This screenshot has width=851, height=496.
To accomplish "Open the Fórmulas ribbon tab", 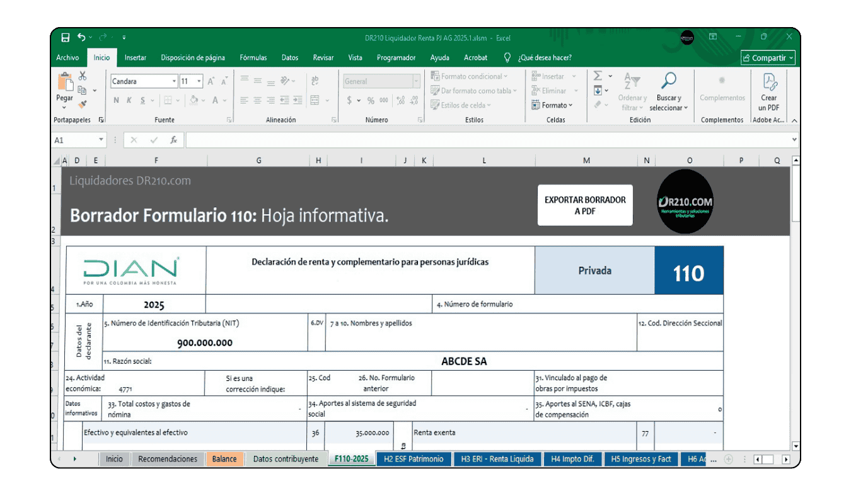I will pyautogui.click(x=253, y=57).
